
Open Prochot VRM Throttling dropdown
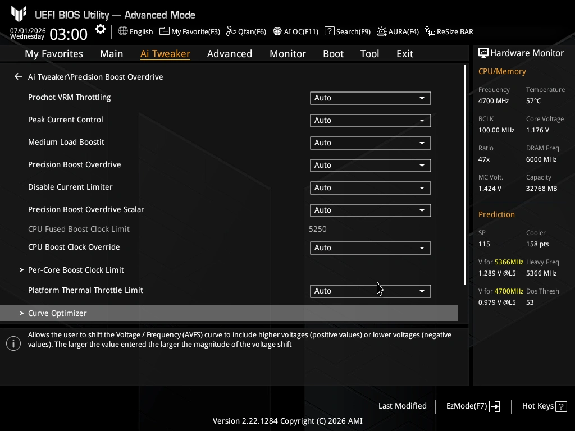point(371,98)
